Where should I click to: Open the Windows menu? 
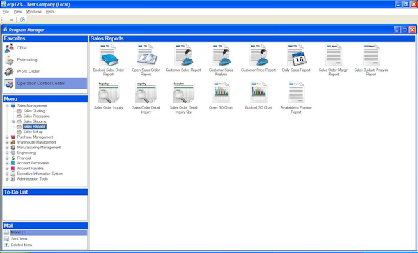tap(34, 12)
